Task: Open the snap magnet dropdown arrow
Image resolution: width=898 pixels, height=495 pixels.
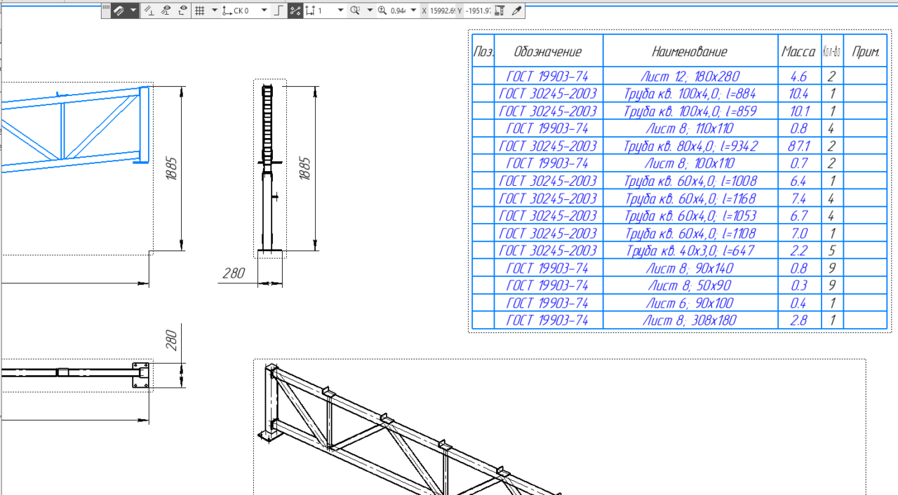Action: [133, 11]
